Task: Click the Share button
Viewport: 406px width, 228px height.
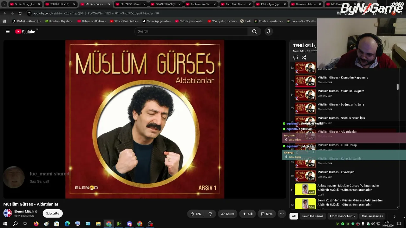Action: (227, 214)
